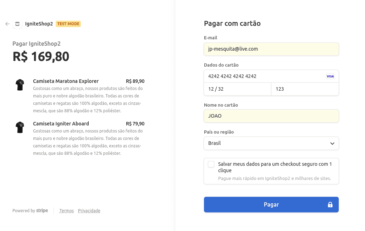This screenshot has width=365, height=231.
Task: Click the Camiseta Maratona Explorer shirt image
Action: 20,85
